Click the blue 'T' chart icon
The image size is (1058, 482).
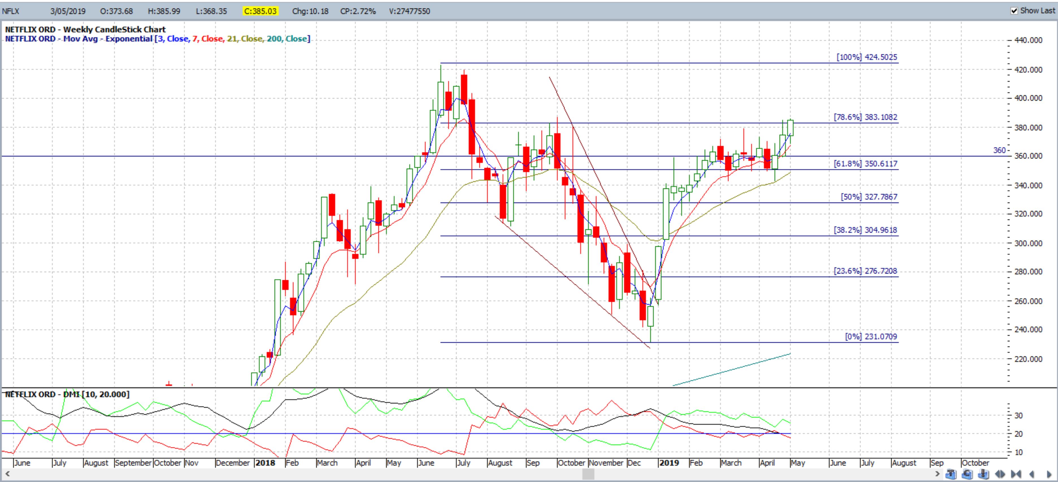pyautogui.click(x=951, y=474)
